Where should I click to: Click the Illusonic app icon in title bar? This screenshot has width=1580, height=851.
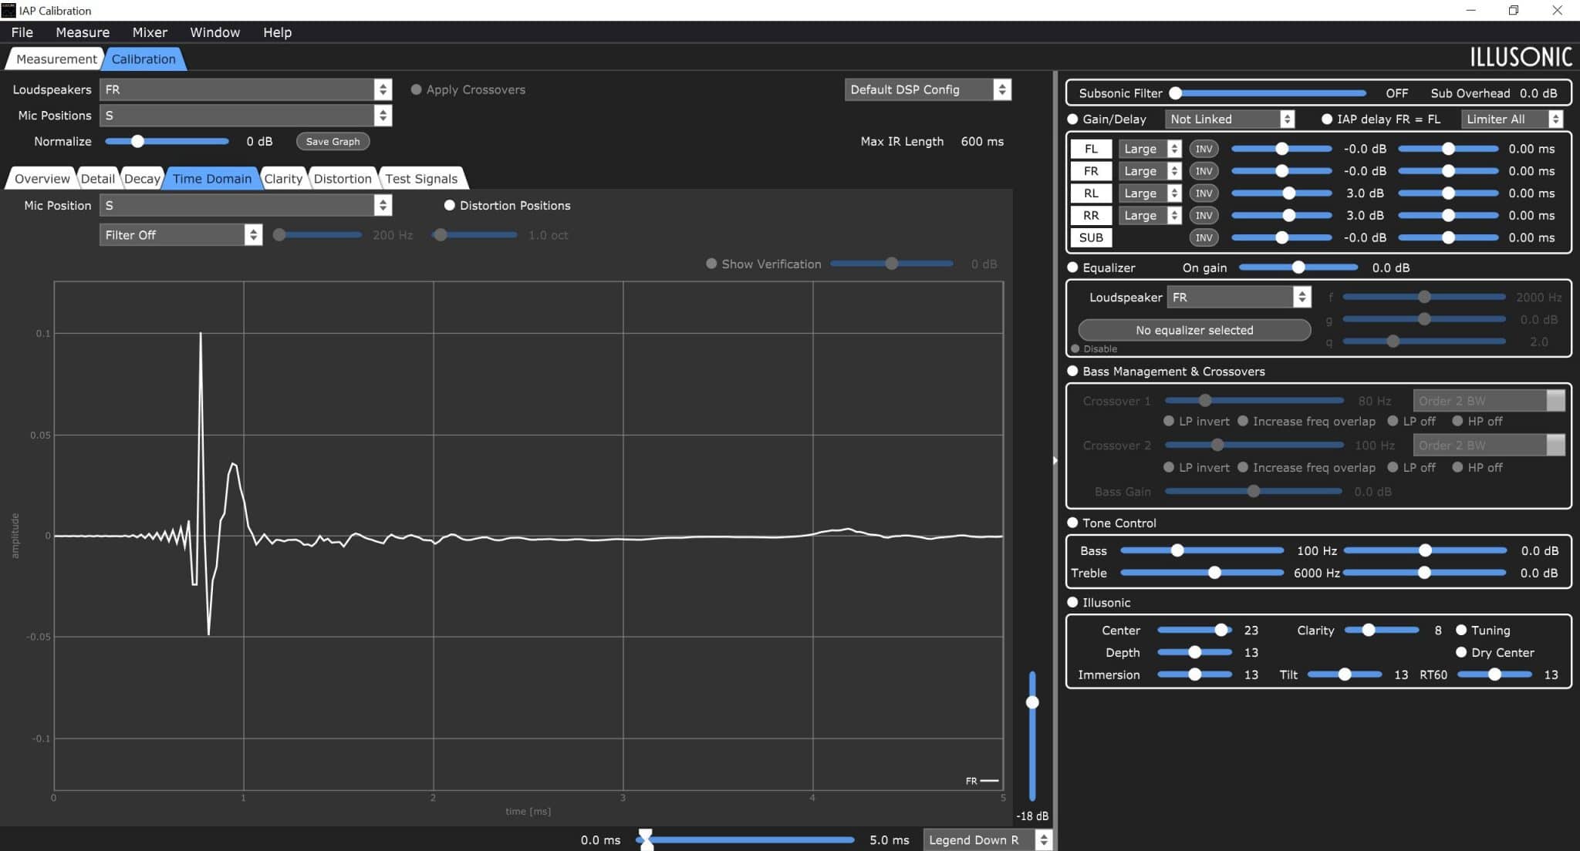[x=8, y=10]
